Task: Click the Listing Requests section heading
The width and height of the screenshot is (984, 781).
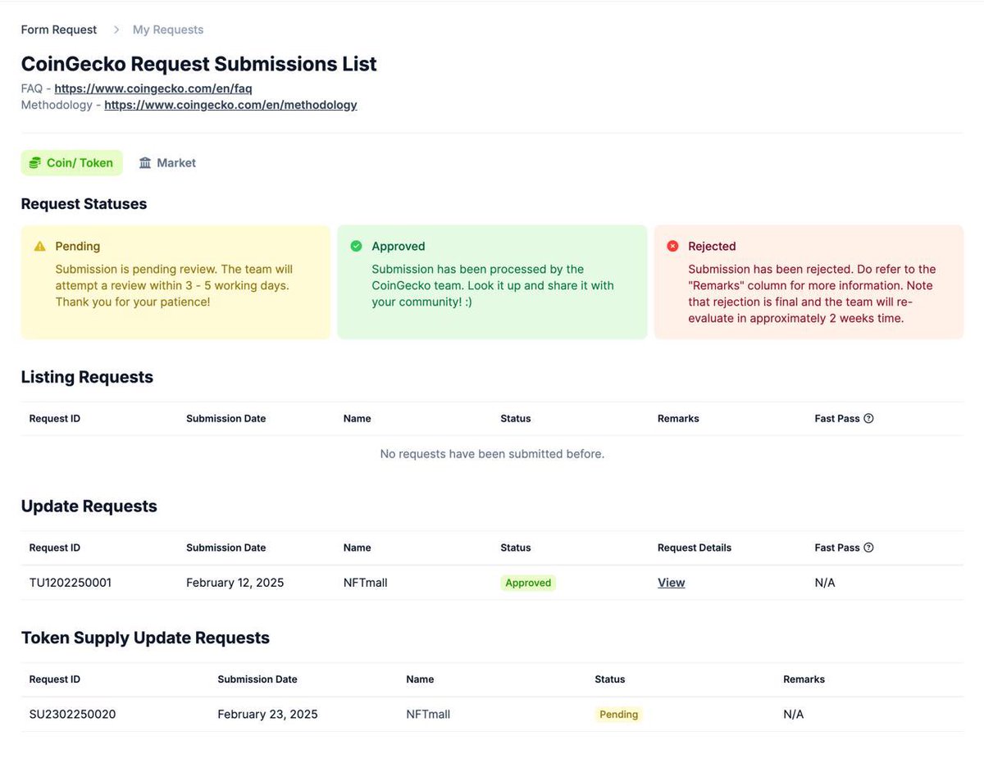Action: click(87, 377)
